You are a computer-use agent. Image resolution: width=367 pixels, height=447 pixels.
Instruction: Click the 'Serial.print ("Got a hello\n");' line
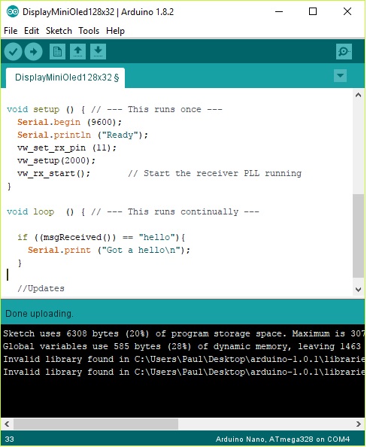click(109, 250)
